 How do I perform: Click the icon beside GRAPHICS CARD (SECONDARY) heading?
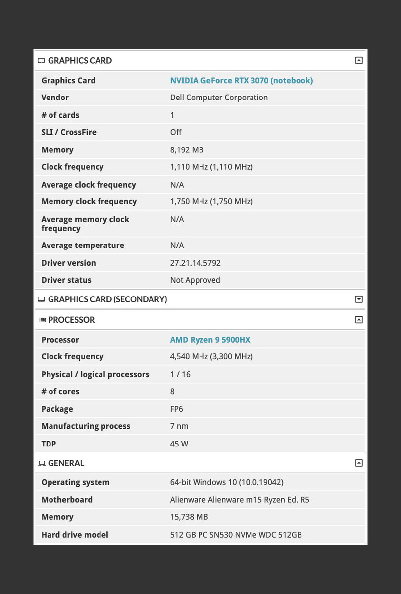tap(41, 299)
